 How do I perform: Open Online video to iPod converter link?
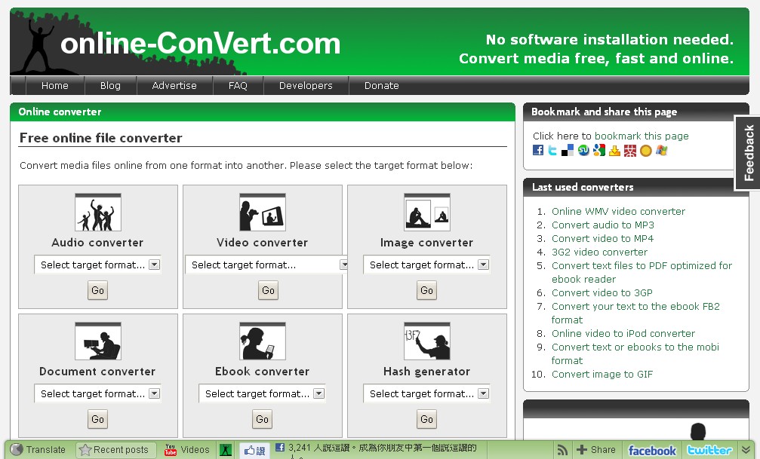tap(623, 334)
